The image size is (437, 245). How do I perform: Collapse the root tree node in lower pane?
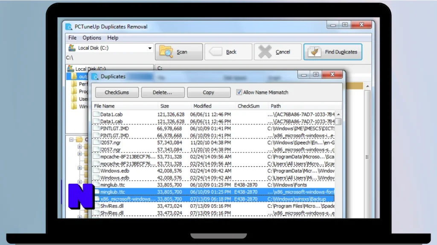[71, 140]
